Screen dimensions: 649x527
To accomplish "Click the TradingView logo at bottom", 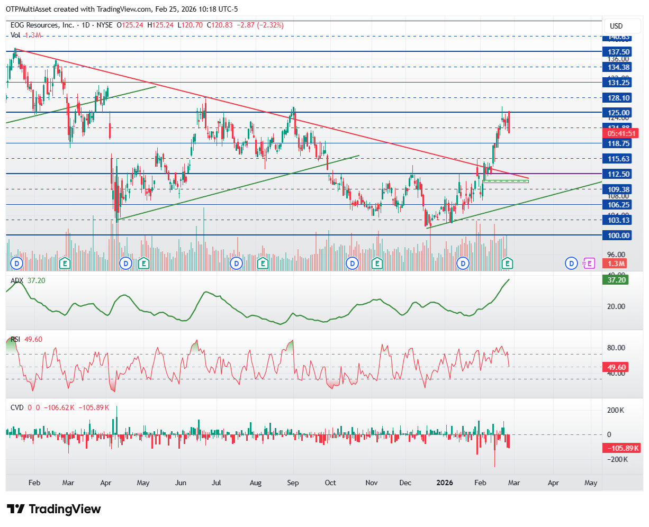I will point(54,509).
